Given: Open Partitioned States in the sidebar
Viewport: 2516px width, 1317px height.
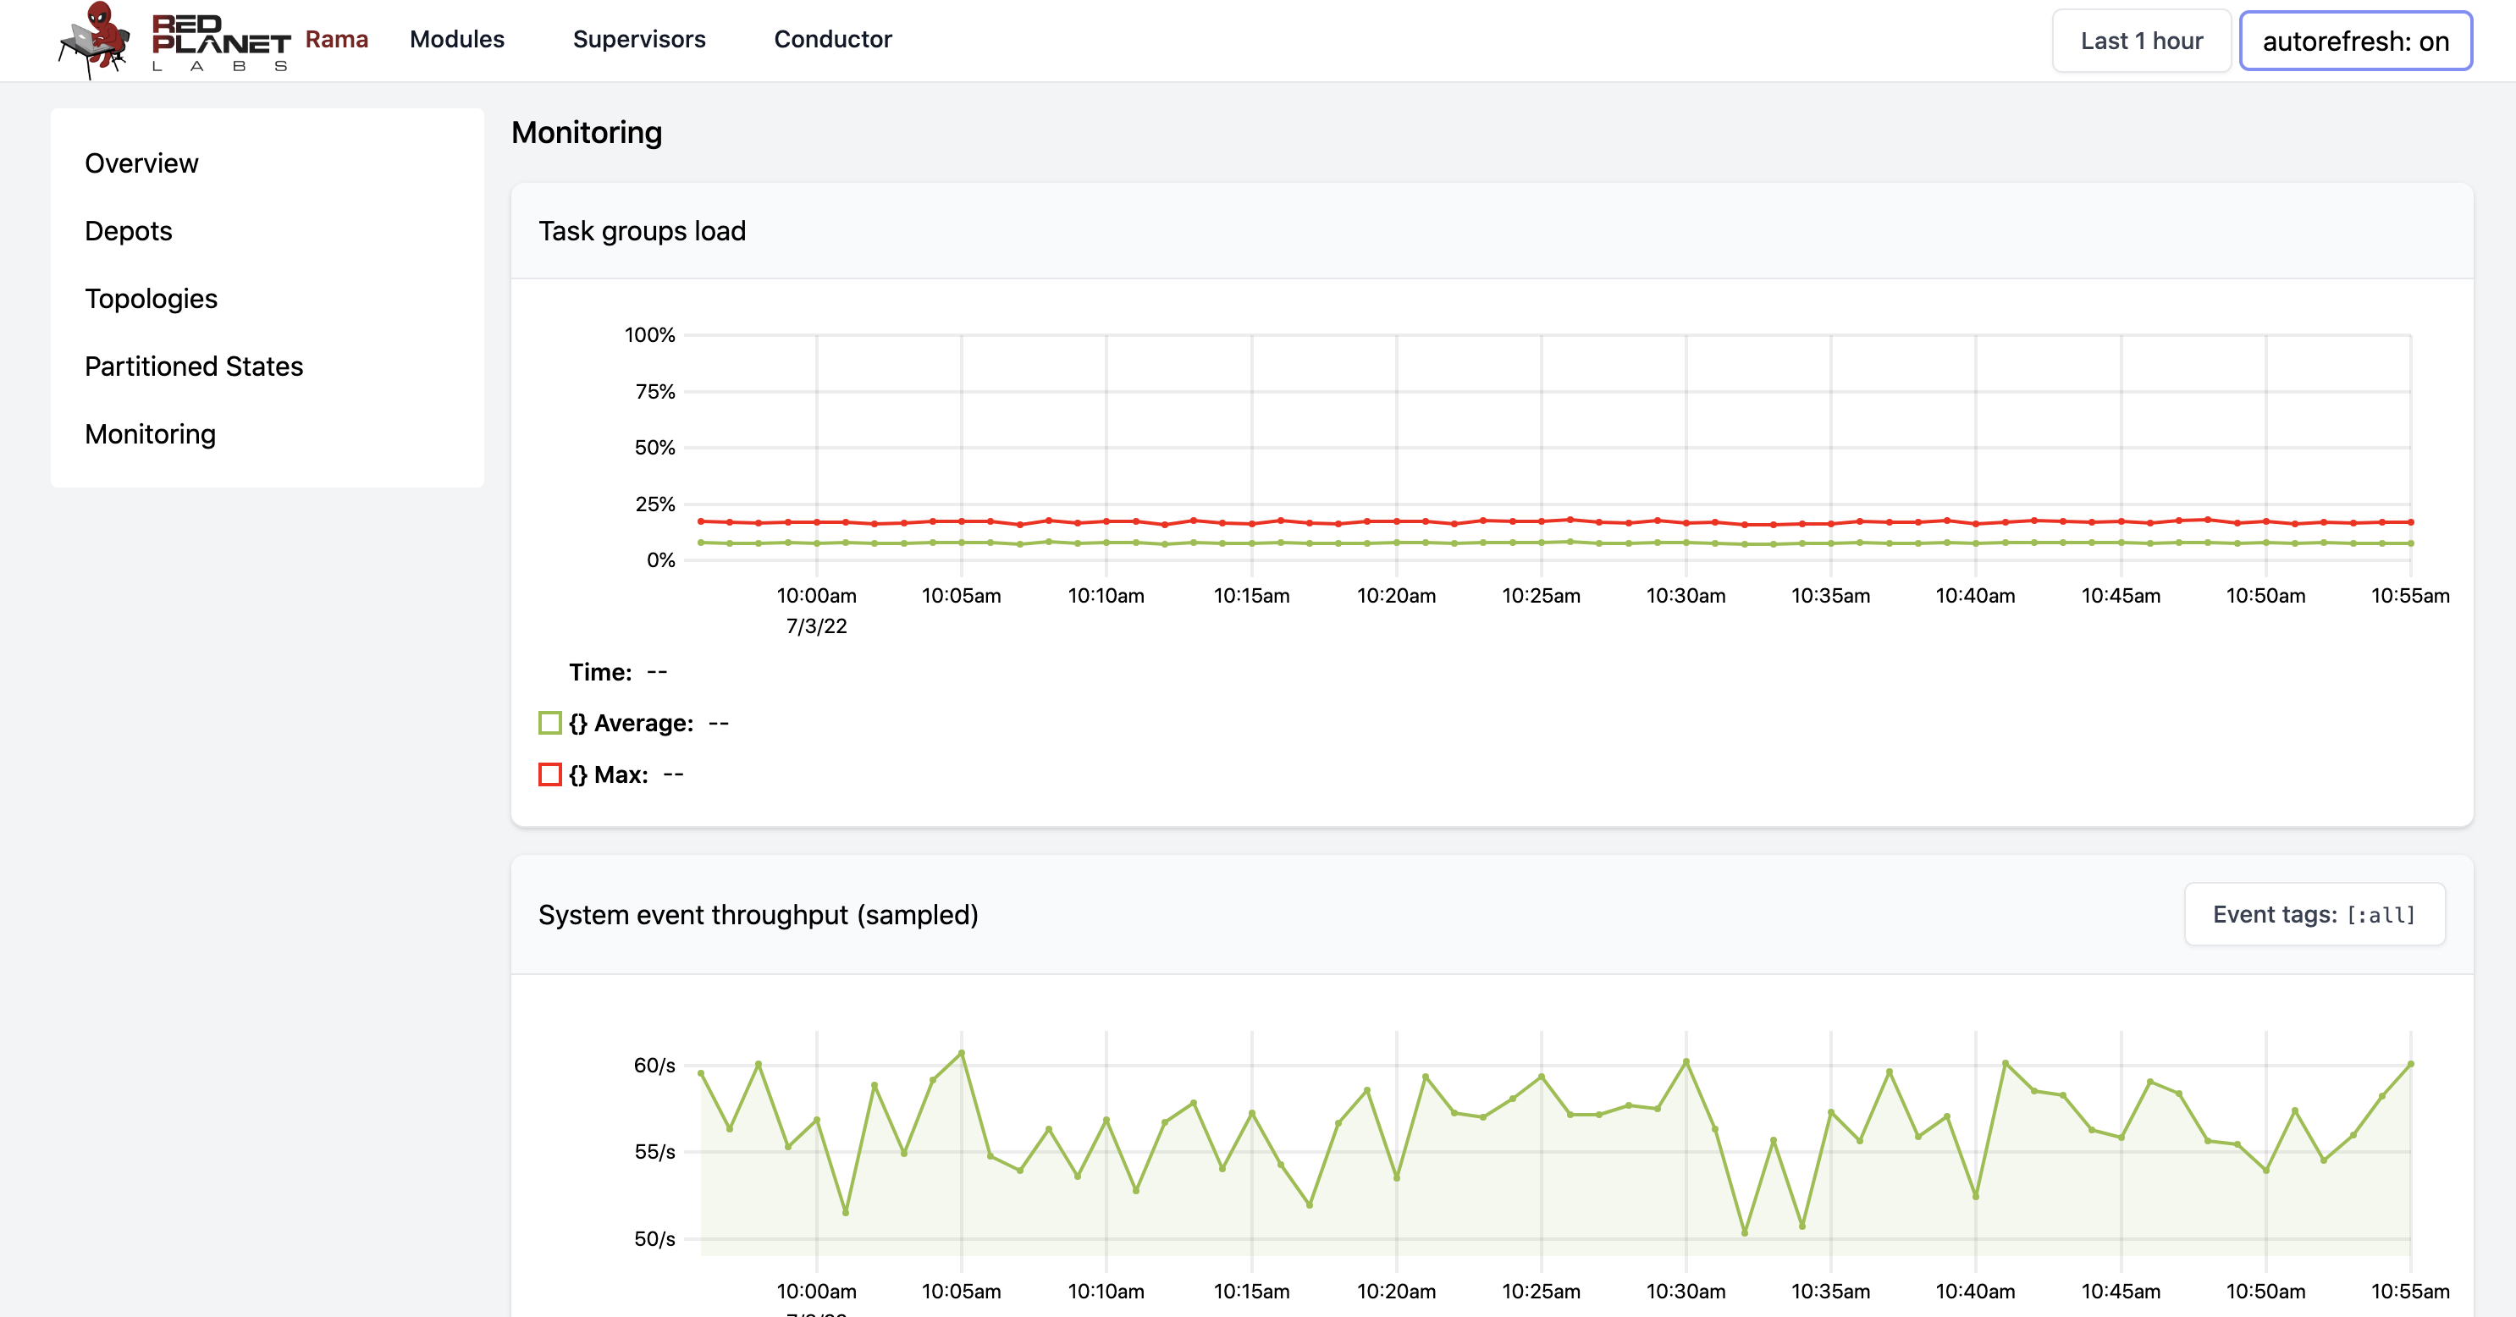Looking at the screenshot, I should pyautogui.click(x=193, y=366).
